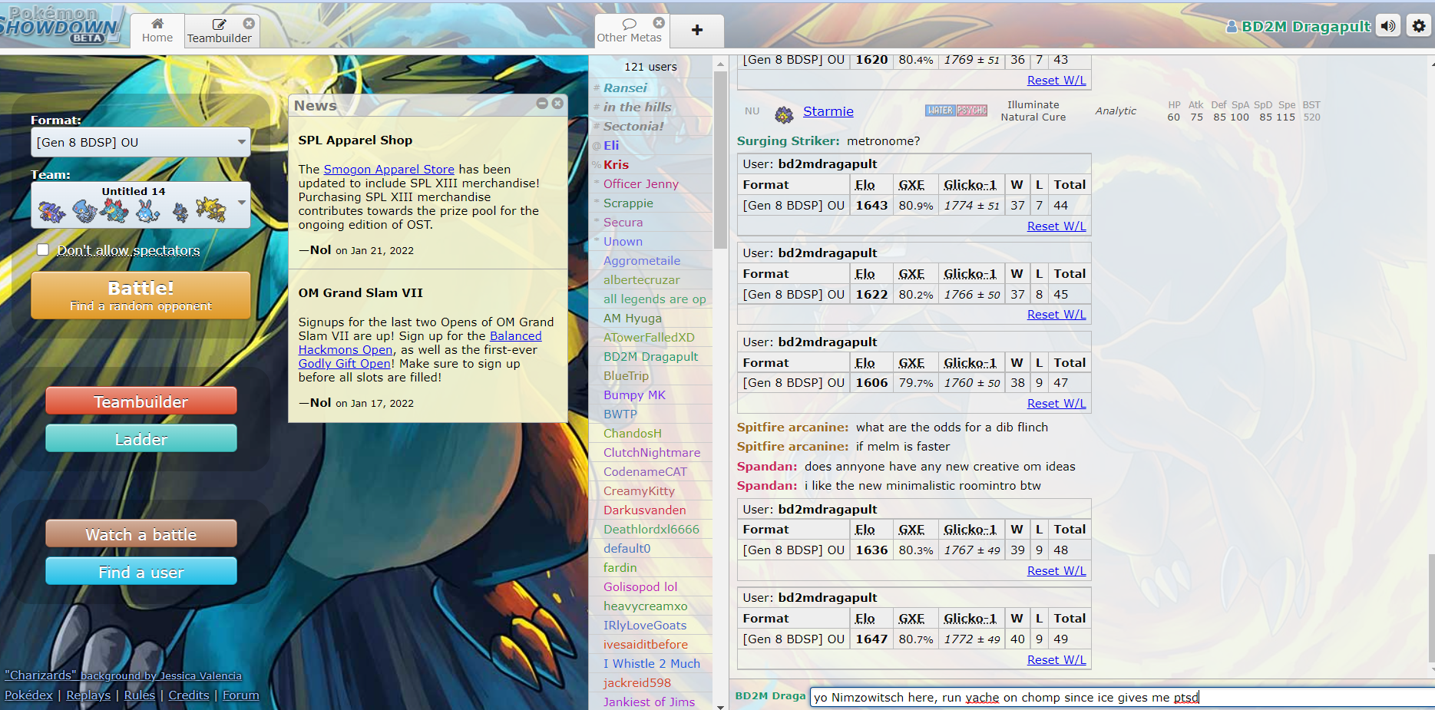The width and height of the screenshot is (1435, 710).
Task: Click the Pokémon Showdown logo
Action: 61,25
